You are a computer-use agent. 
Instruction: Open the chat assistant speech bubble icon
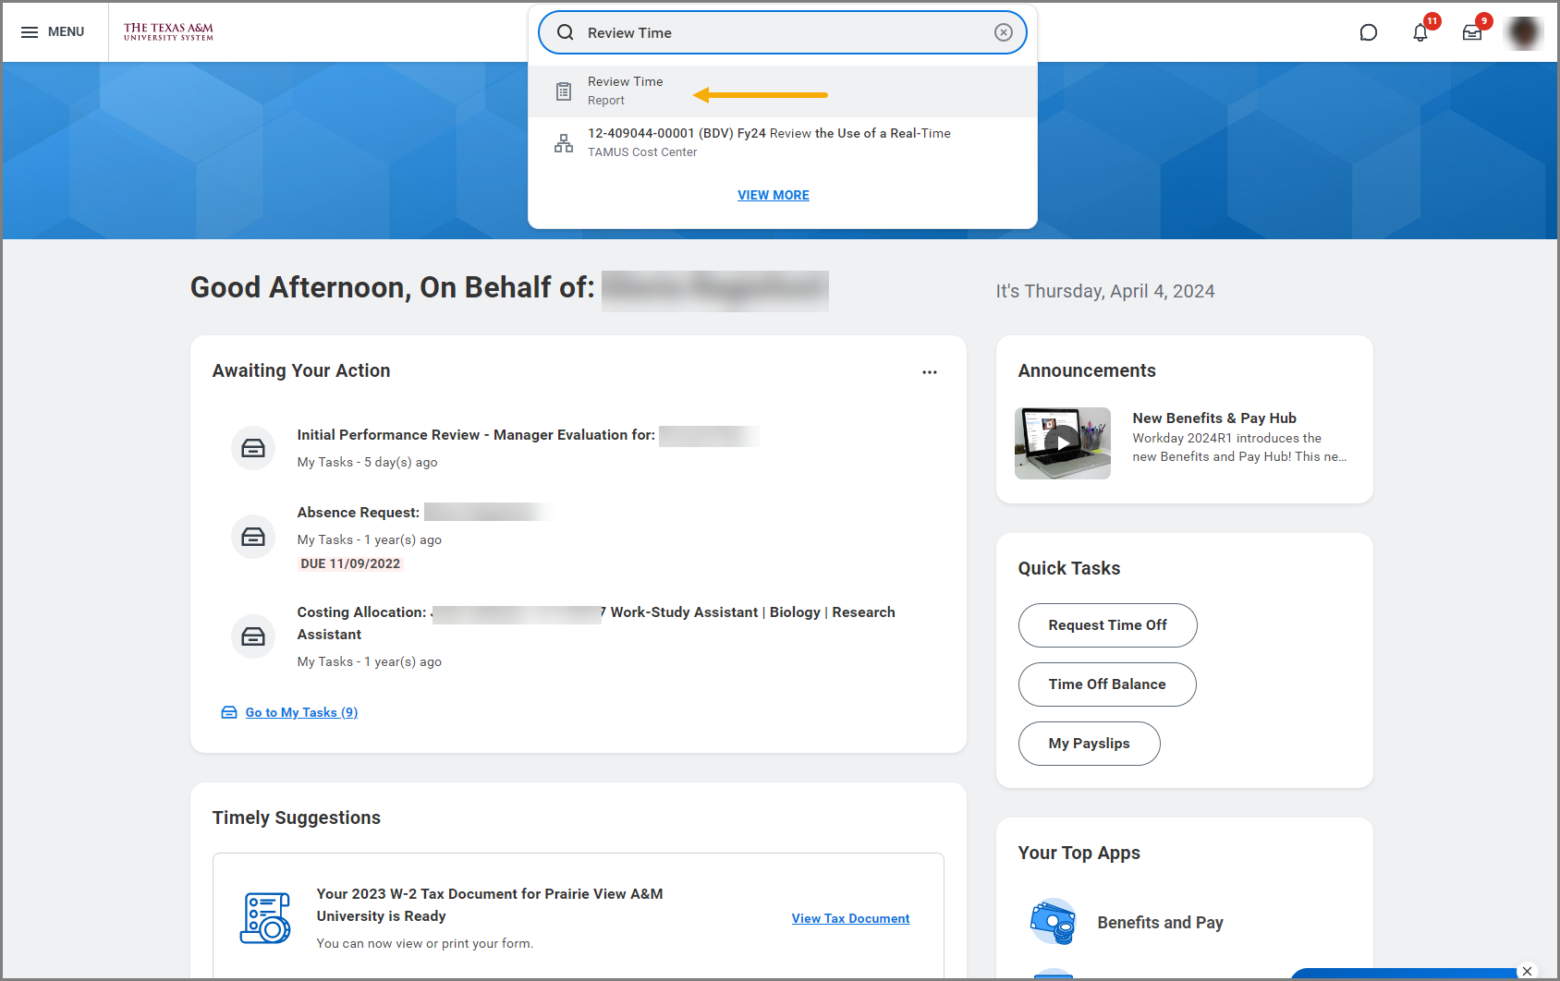[x=1368, y=33]
